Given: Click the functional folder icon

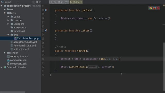Looking at the screenshot, I should click(x=12, y=31).
